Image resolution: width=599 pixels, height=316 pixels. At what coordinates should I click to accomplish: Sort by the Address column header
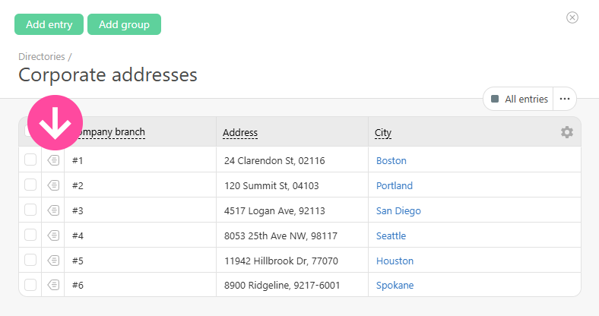(240, 133)
